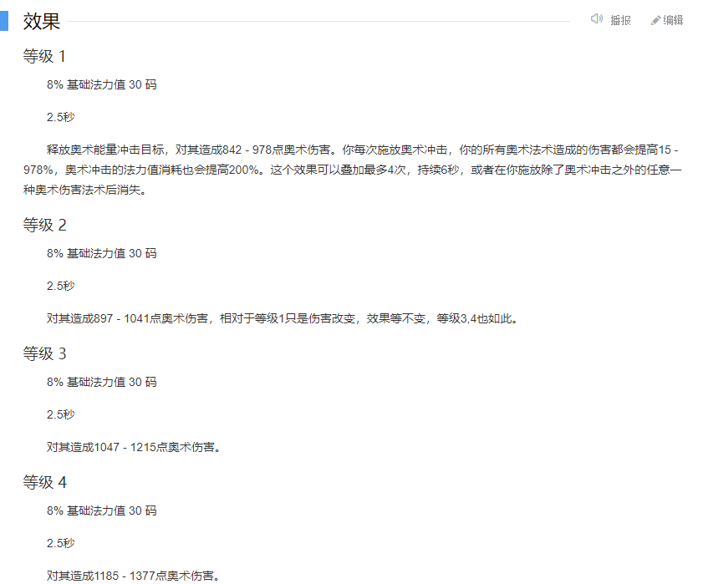Select the 等级 1 heading

[x=44, y=56]
